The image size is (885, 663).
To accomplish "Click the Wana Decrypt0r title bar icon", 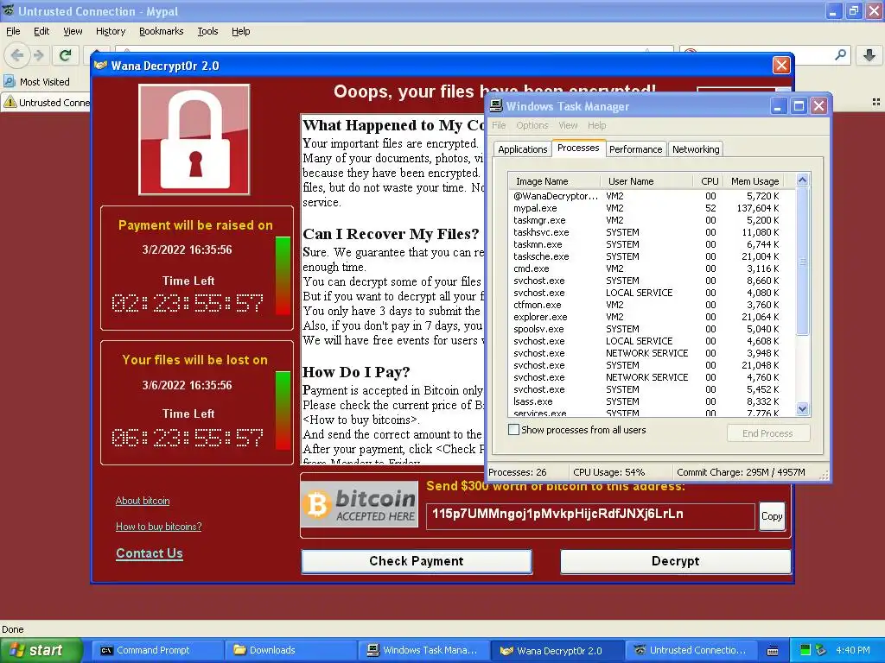I will tap(101, 66).
